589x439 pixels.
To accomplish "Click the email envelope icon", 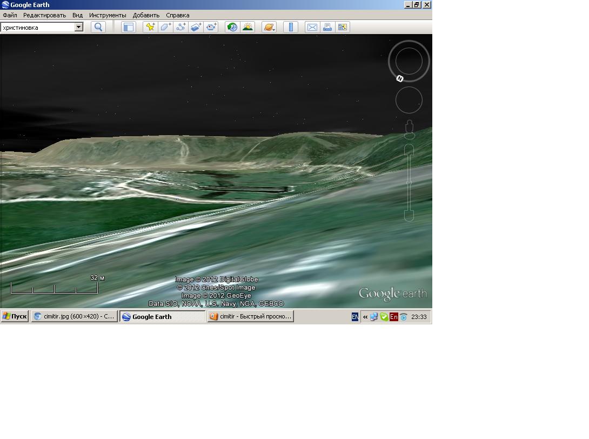I will coord(312,27).
